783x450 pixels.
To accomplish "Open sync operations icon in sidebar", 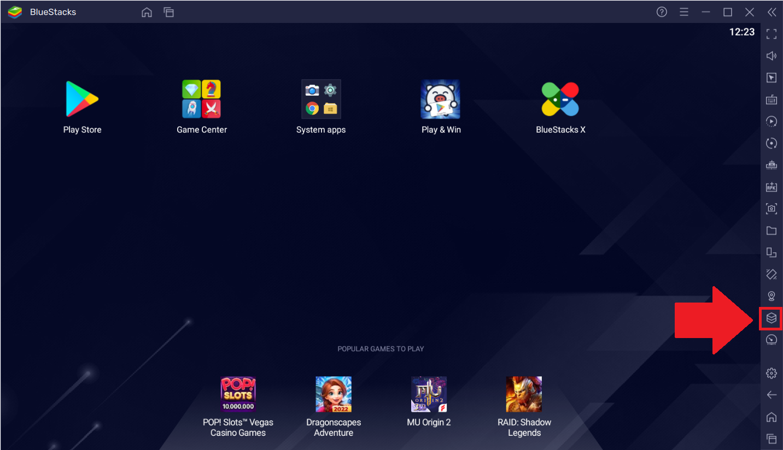I will coord(772,143).
